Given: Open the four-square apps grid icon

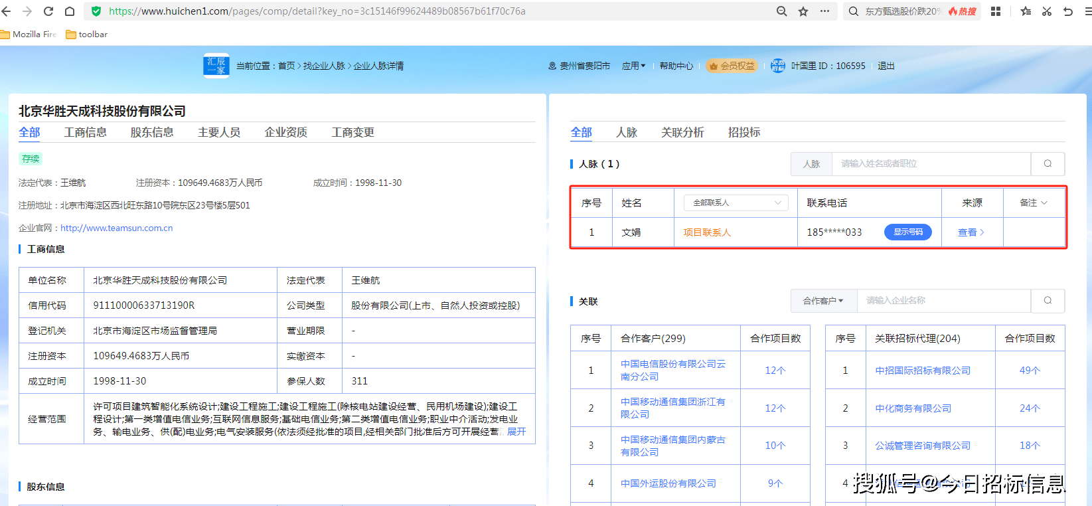Looking at the screenshot, I should pos(996,11).
